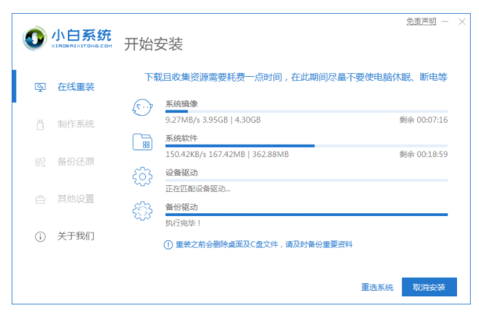Open the 关于我们 sidebar label
Screen dimensions: 479x312
click(x=76, y=237)
